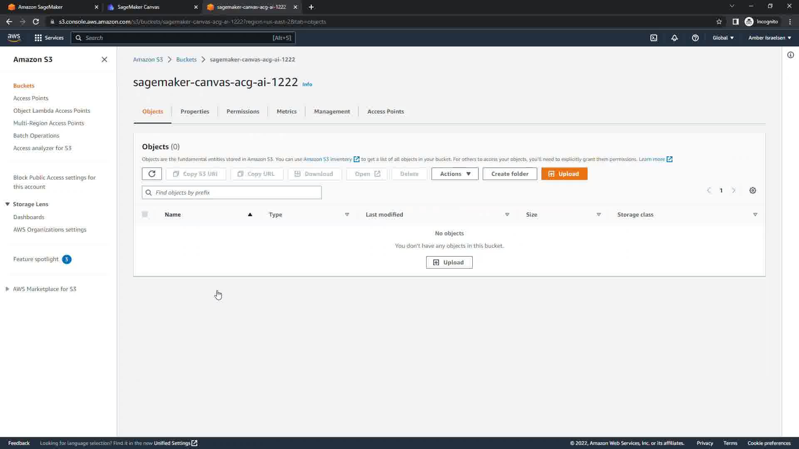
Task: Open info panel icon at right edge
Action: 790,55
